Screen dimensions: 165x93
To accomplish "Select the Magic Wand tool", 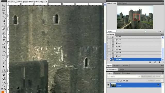I will (x=4, y=17).
